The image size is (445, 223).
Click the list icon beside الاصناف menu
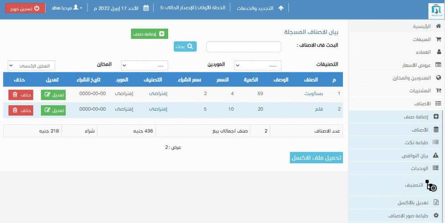point(438,103)
